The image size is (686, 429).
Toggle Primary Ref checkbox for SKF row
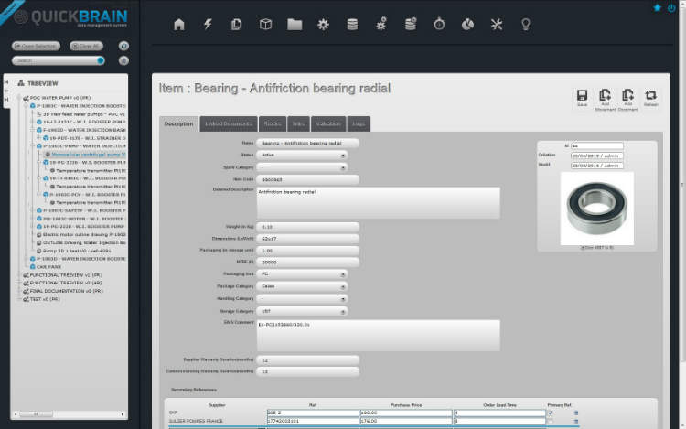pyautogui.click(x=550, y=413)
